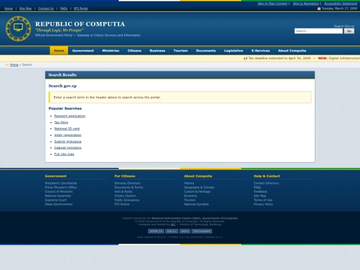Open the Documents navigation tab
The height and width of the screenshot is (270, 360).
pyautogui.click(x=206, y=51)
